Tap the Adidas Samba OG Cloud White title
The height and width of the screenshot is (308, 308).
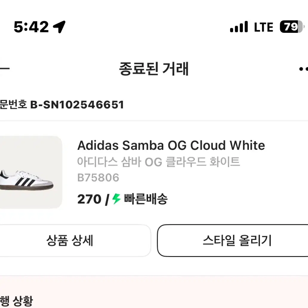point(171,146)
